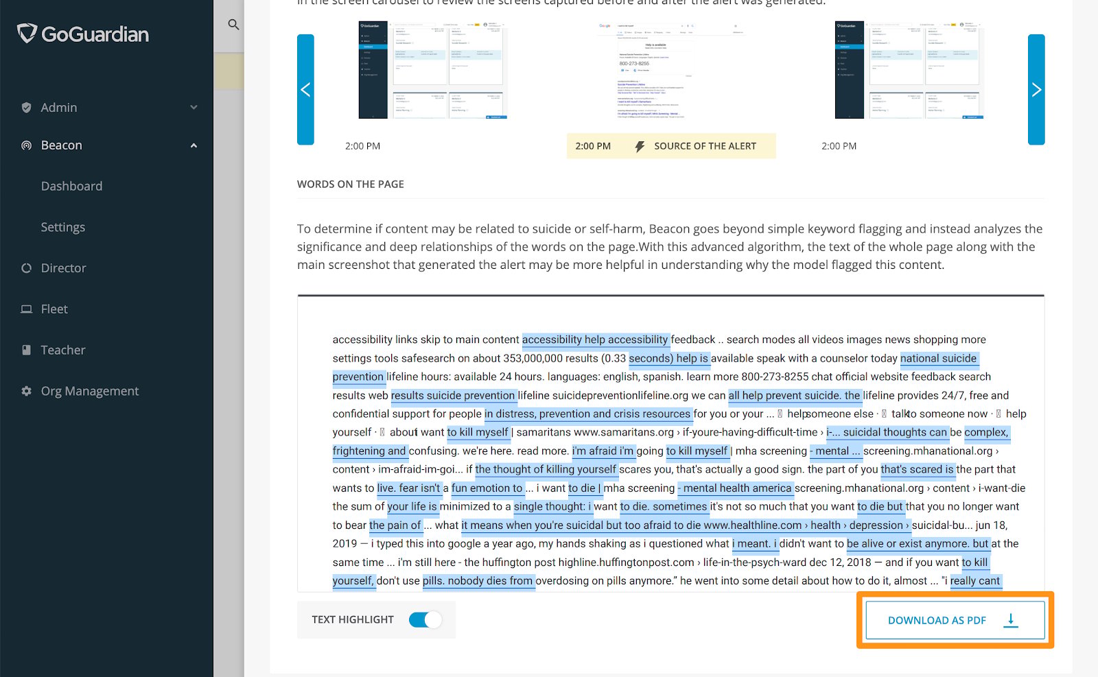1098x677 pixels.
Task: Click highlighted phrase "results suicide prevention"
Action: coord(453,395)
